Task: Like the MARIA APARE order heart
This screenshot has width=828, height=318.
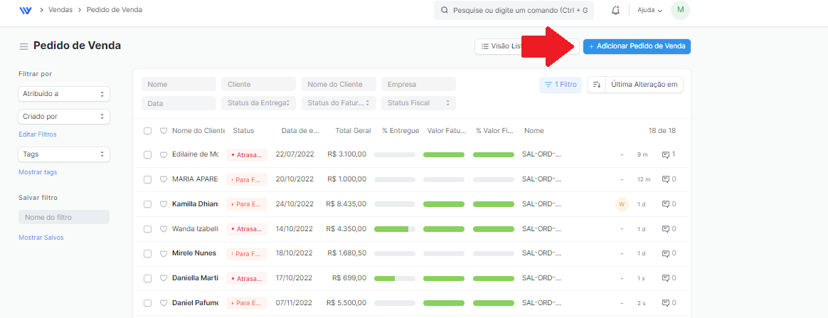Action: click(163, 179)
